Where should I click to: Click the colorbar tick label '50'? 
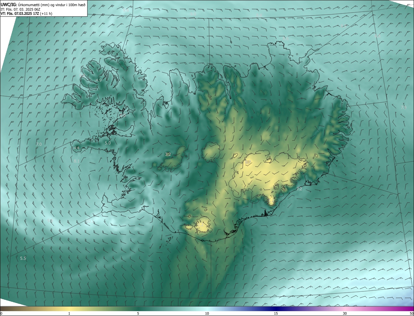point(411,313)
